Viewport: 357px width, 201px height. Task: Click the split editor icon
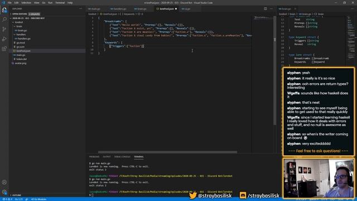click(266, 9)
